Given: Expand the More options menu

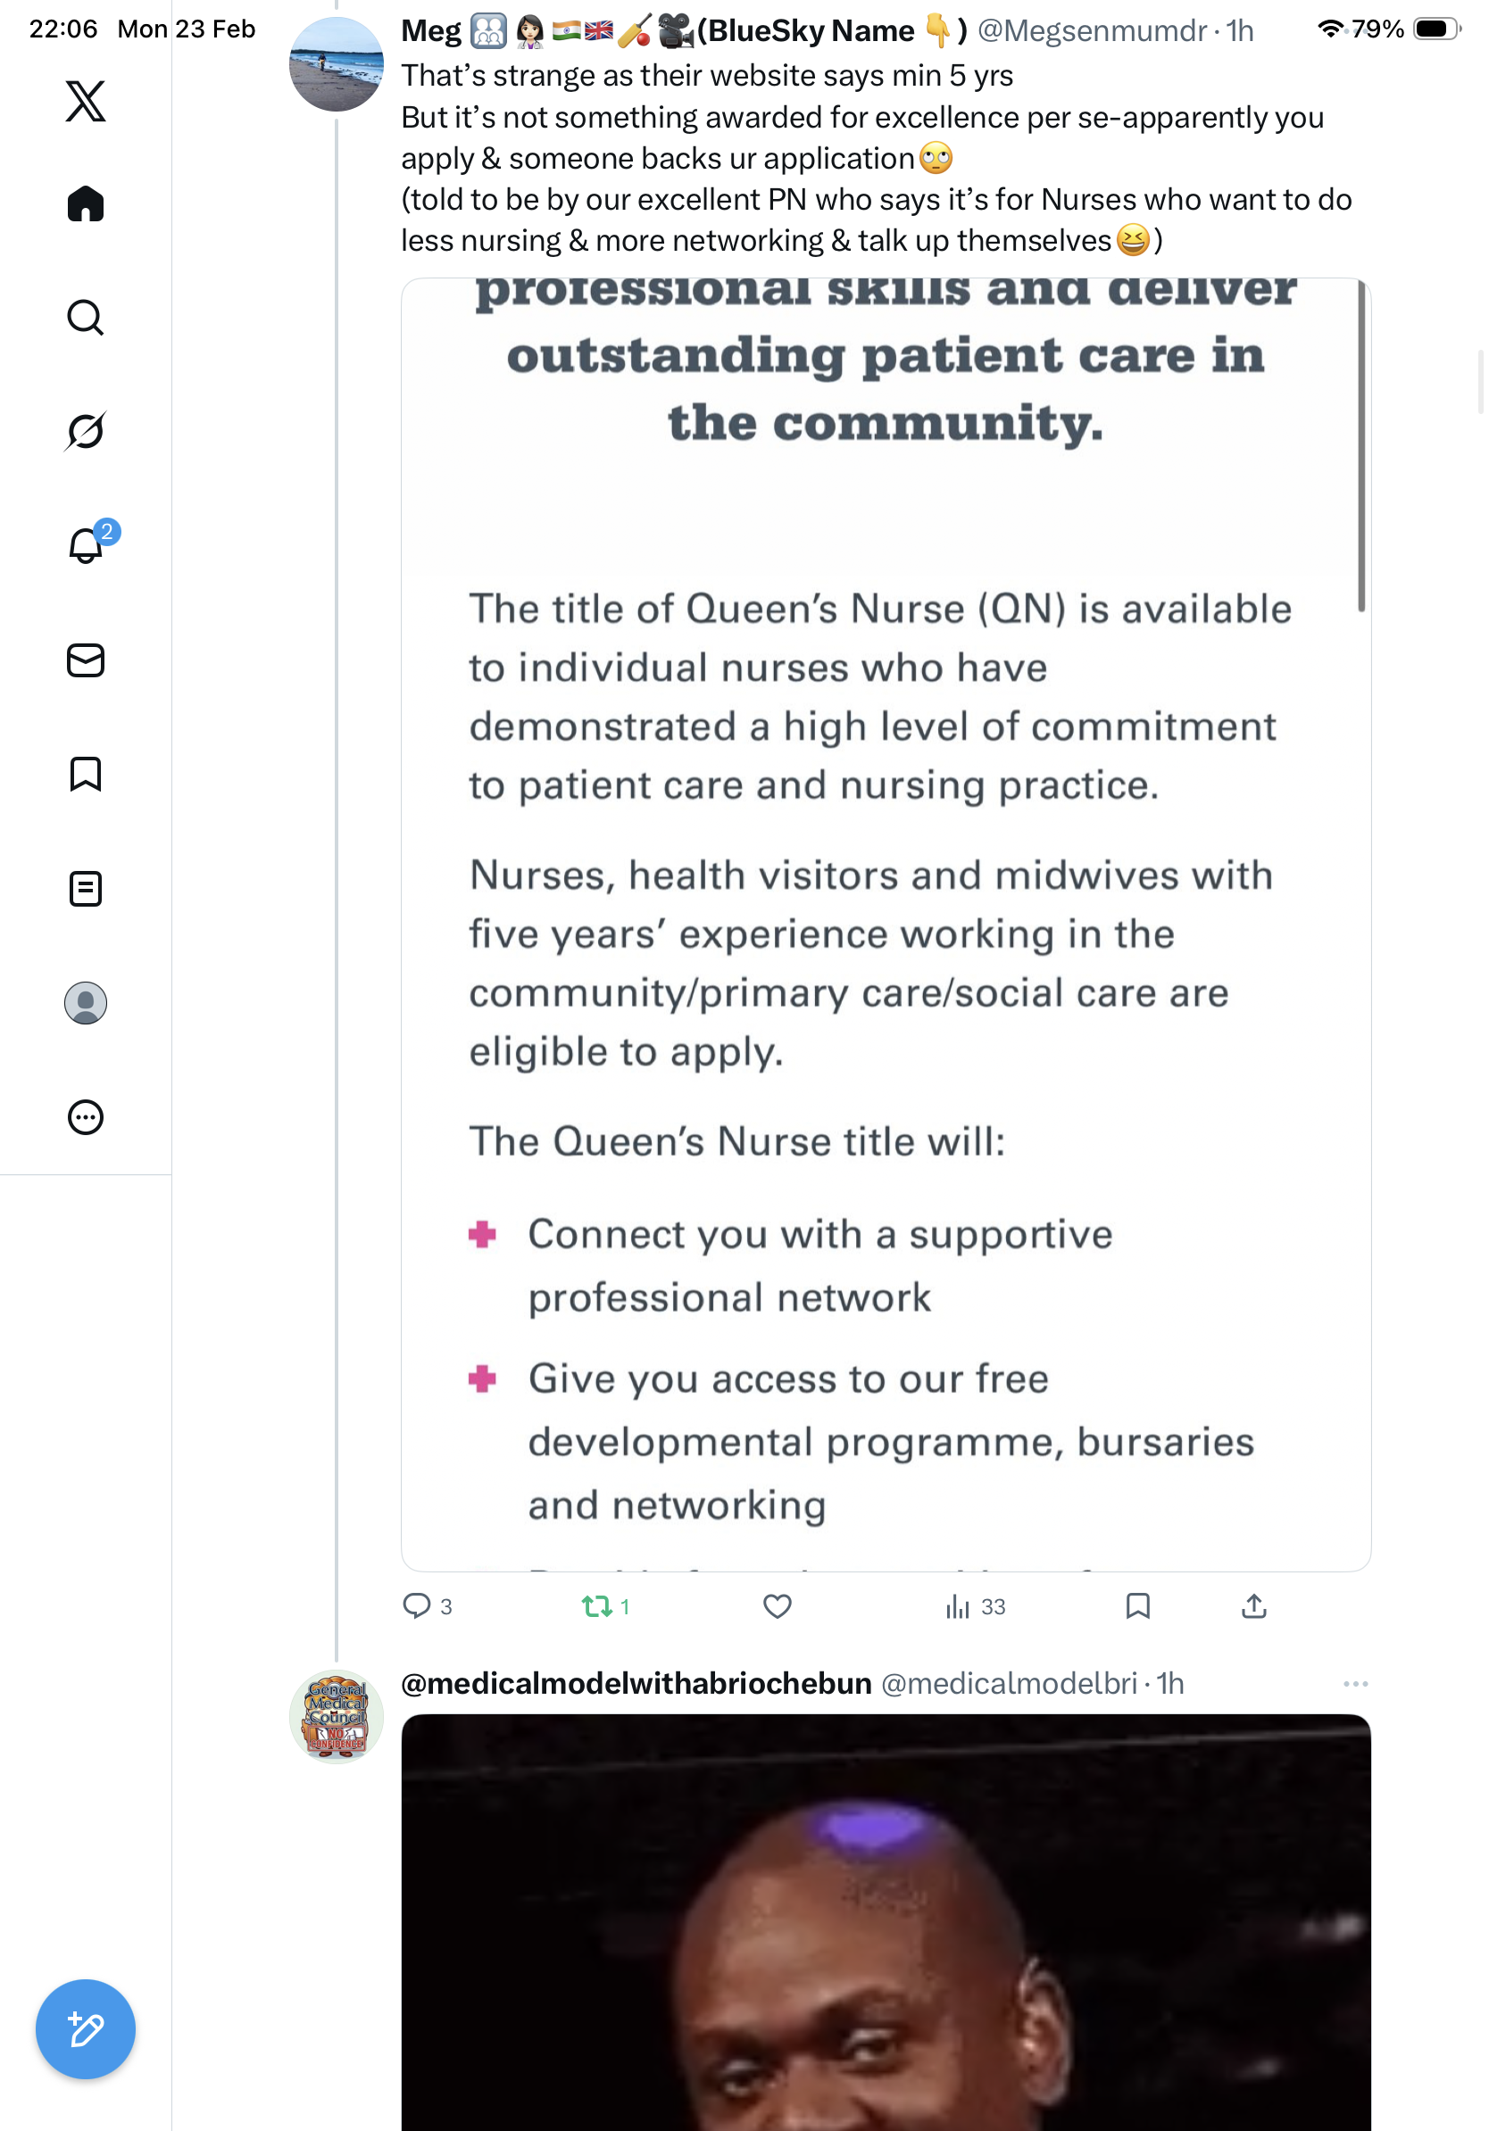Looking at the screenshot, I should [x=86, y=1116].
